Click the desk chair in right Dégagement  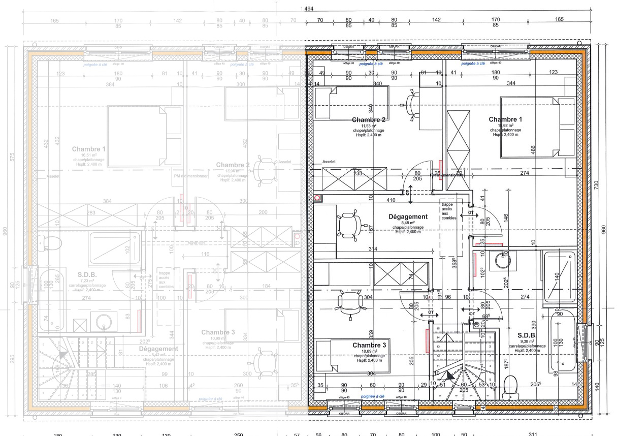(350, 224)
